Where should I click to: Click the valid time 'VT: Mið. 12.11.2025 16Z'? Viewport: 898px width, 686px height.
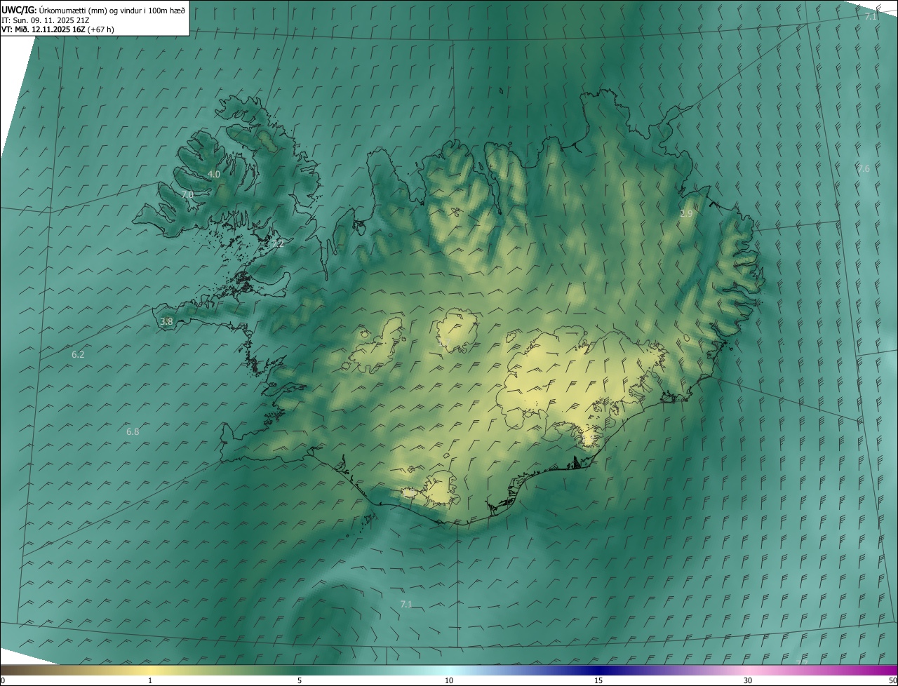[x=43, y=29]
